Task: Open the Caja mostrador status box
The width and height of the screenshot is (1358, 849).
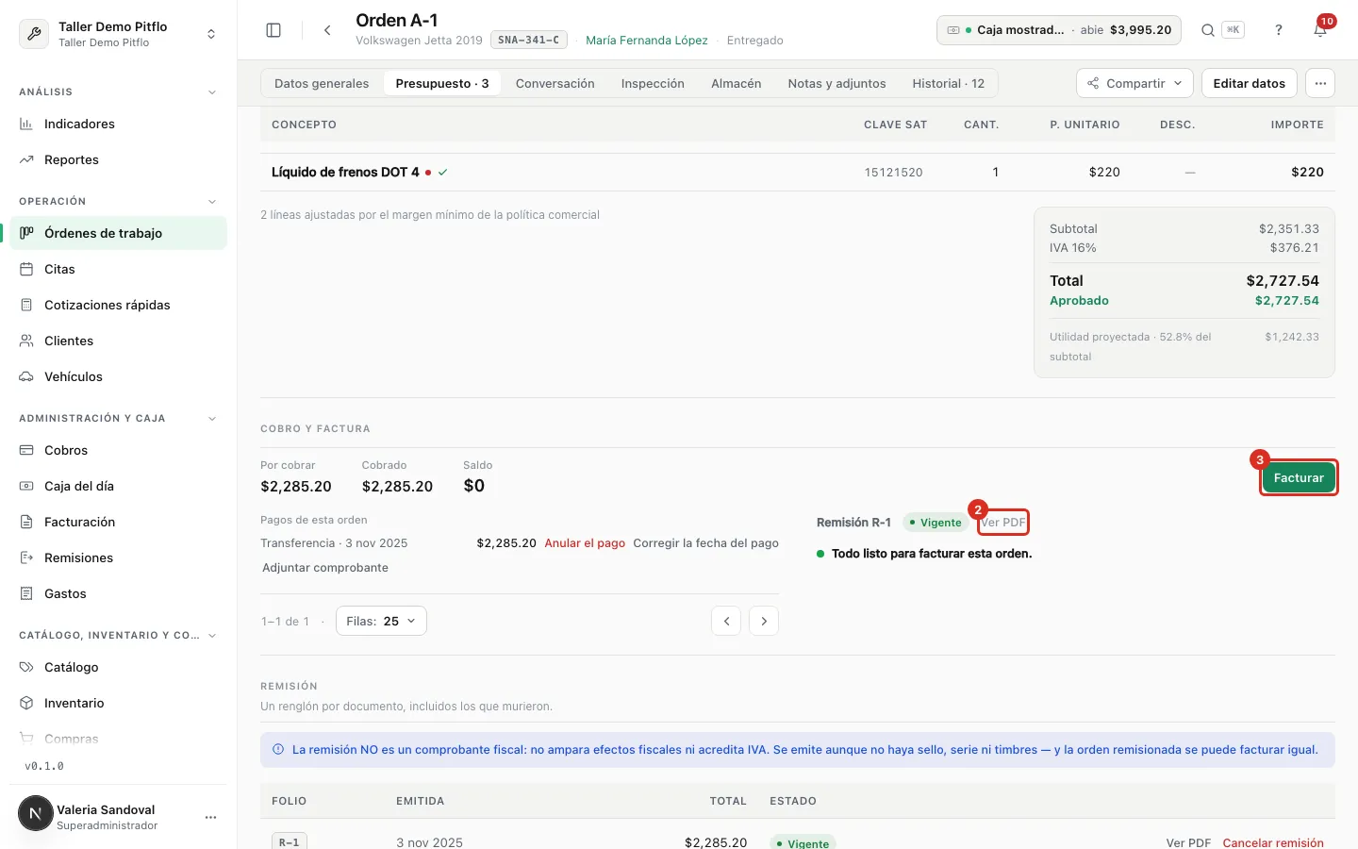Action: click(1059, 30)
